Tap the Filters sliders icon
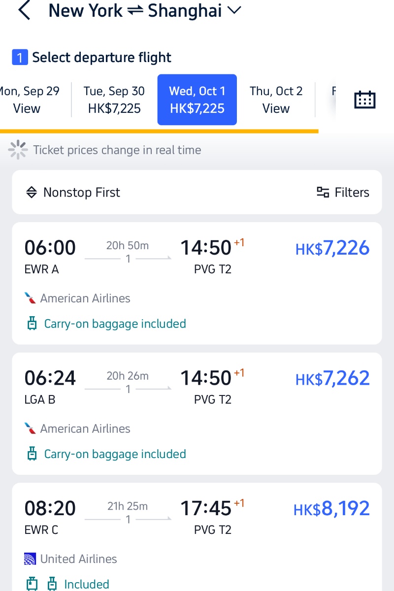This screenshot has width=394, height=591. (323, 193)
